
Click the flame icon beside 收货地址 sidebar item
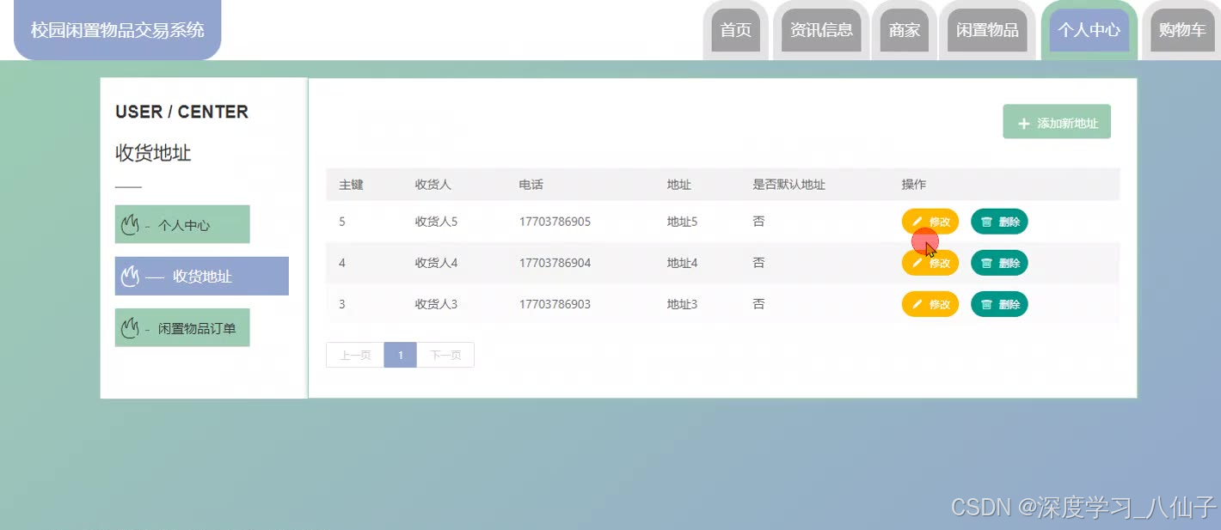(130, 276)
